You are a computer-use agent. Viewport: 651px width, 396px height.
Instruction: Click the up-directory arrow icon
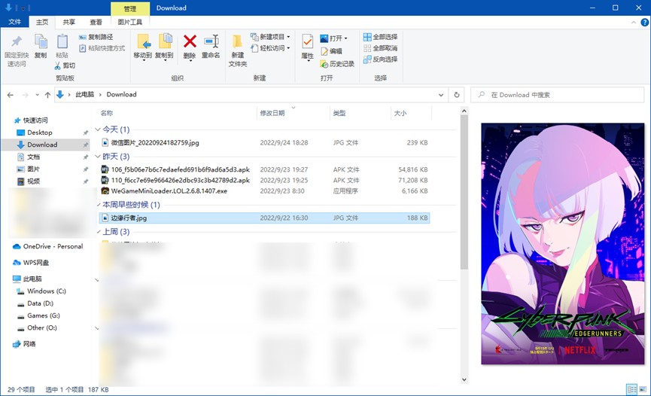tap(47, 95)
